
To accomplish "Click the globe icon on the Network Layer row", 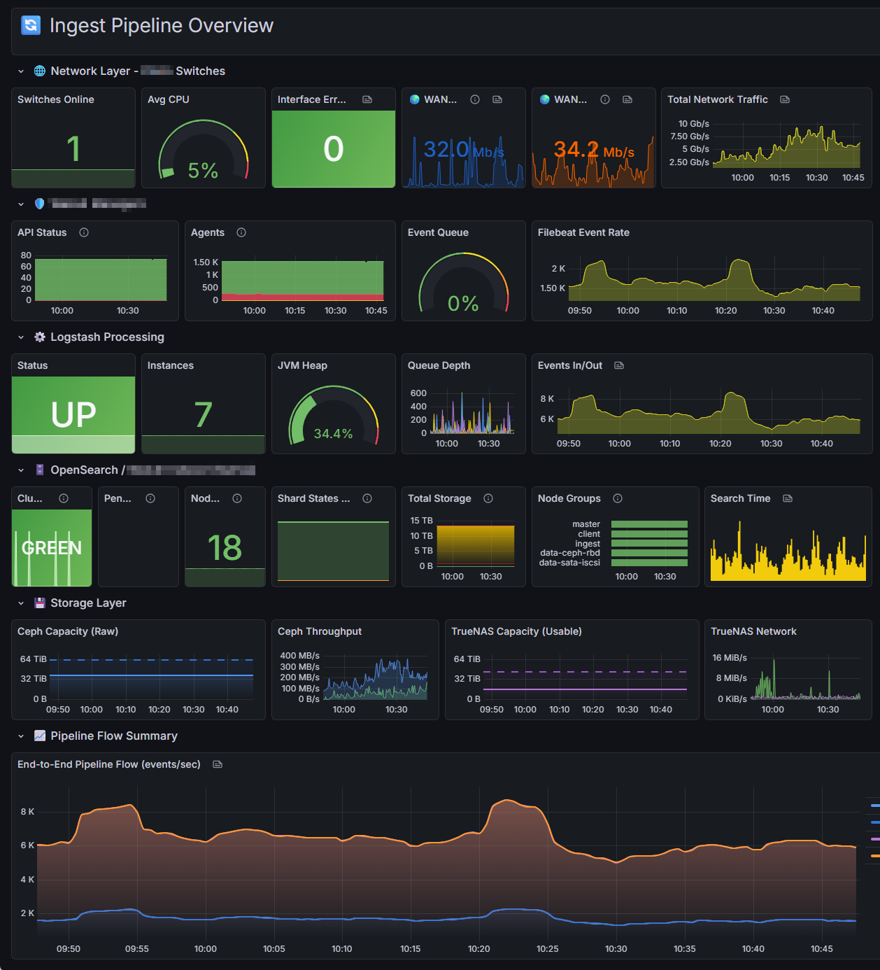I will 39,71.
